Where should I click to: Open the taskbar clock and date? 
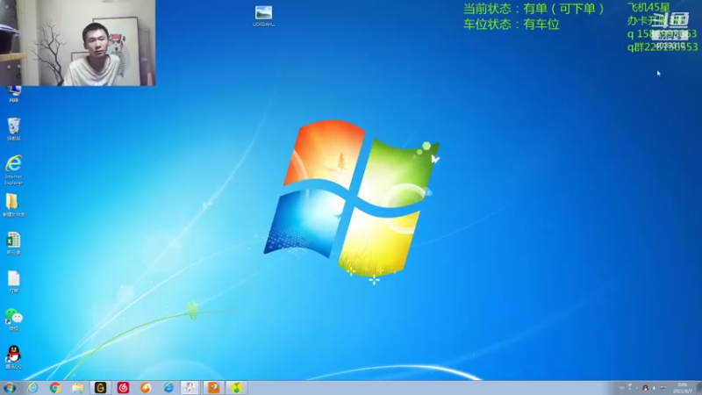pos(683,388)
